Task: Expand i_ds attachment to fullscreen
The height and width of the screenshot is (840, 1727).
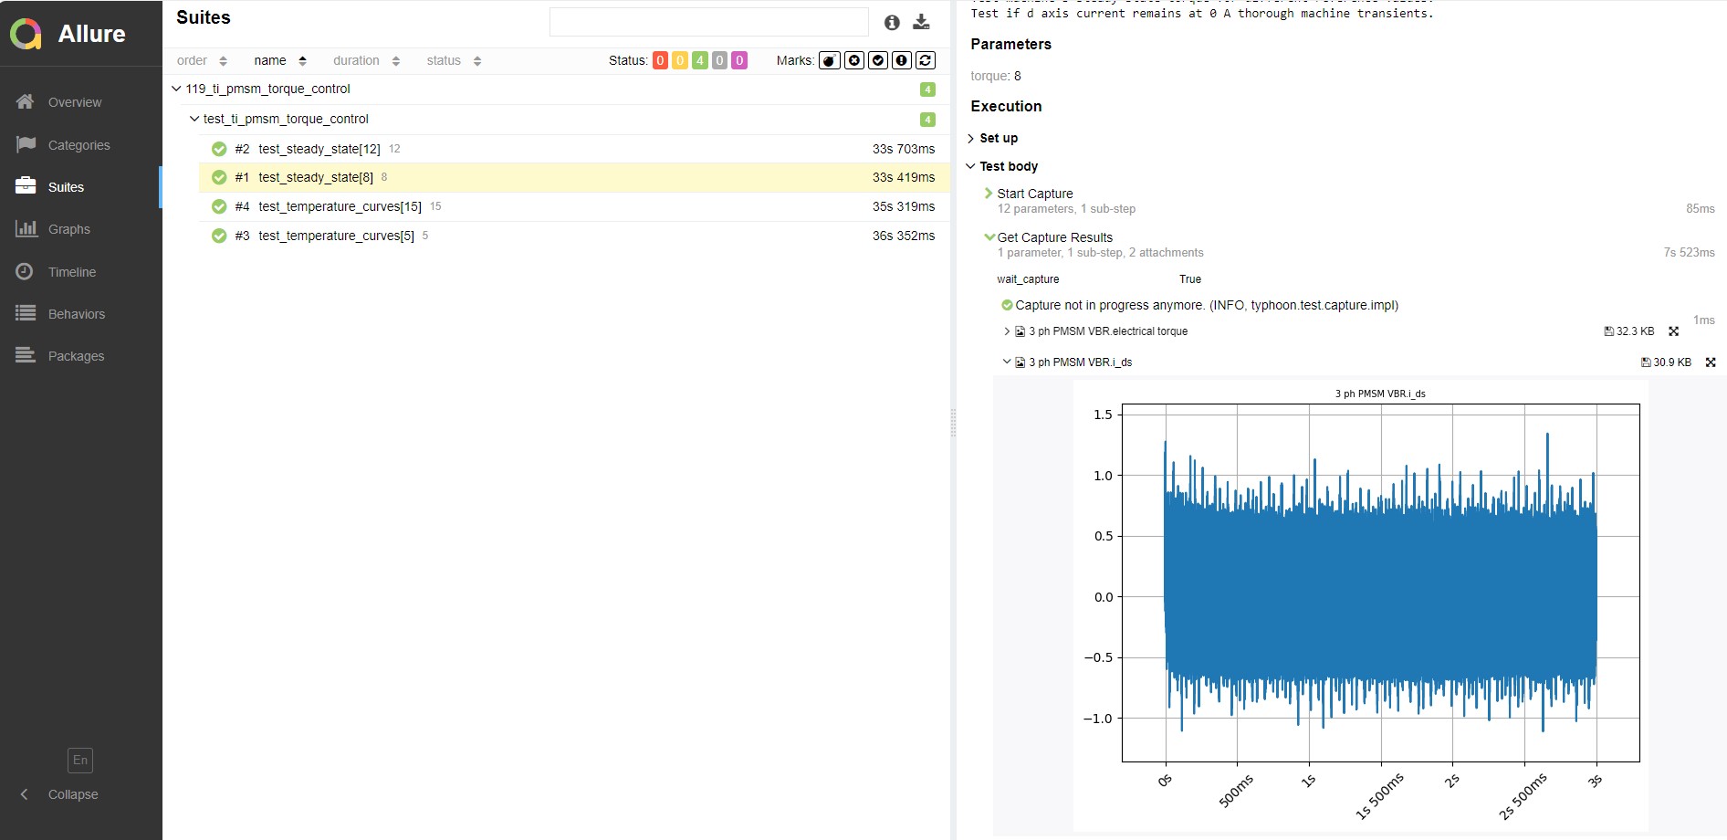Action: [x=1710, y=362]
